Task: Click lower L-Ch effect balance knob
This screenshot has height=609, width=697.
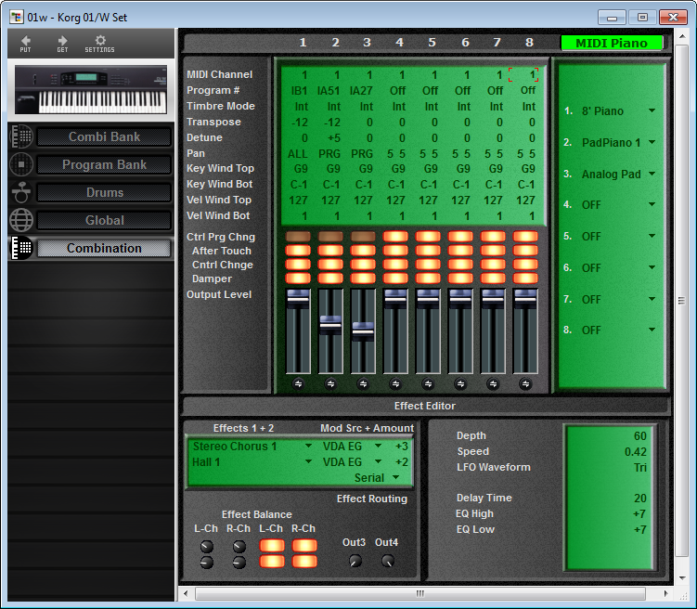Action: coord(207,563)
